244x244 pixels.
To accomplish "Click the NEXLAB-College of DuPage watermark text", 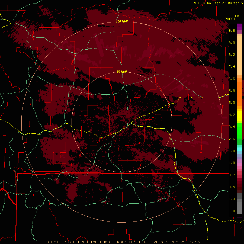I will pyautogui.click(x=217, y=3).
